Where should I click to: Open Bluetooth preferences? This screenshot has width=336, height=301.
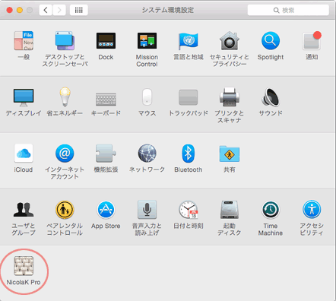pyautogui.click(x=188, y=153)
